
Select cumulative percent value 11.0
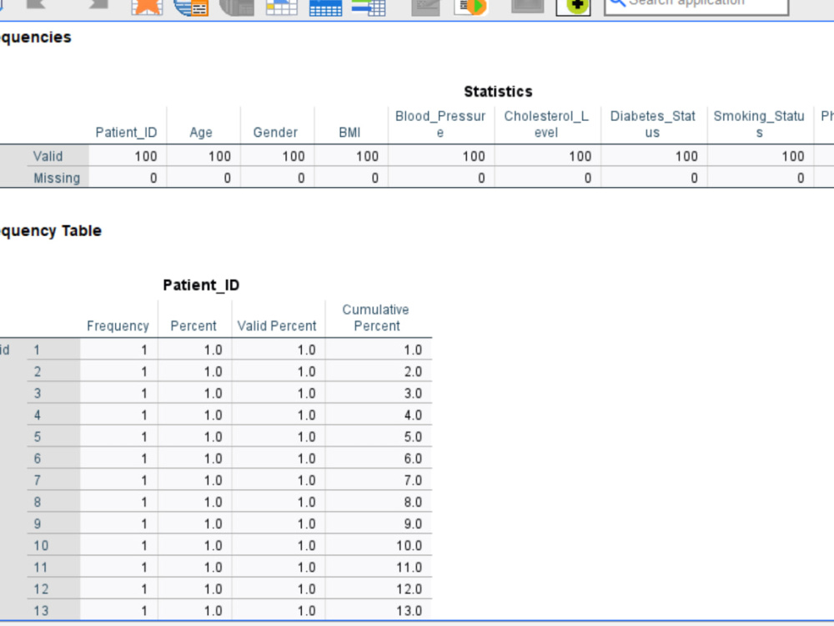(409, 568)
